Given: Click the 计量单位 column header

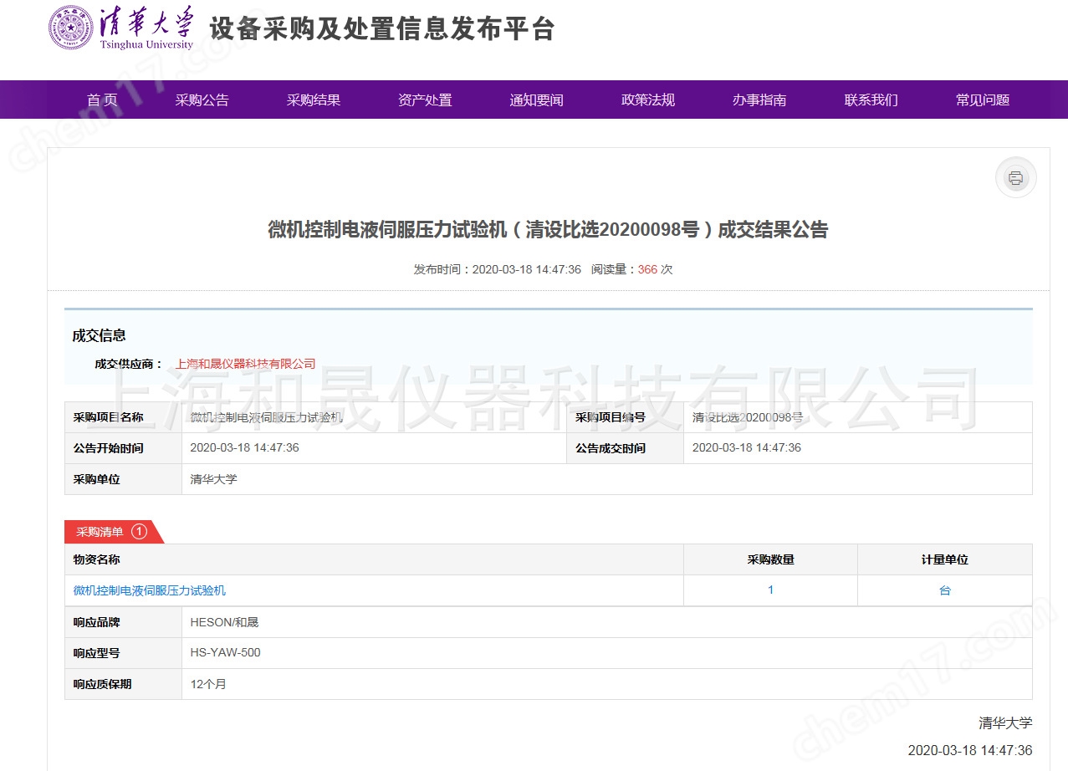Looking at the screenshot, I should 945,559.
